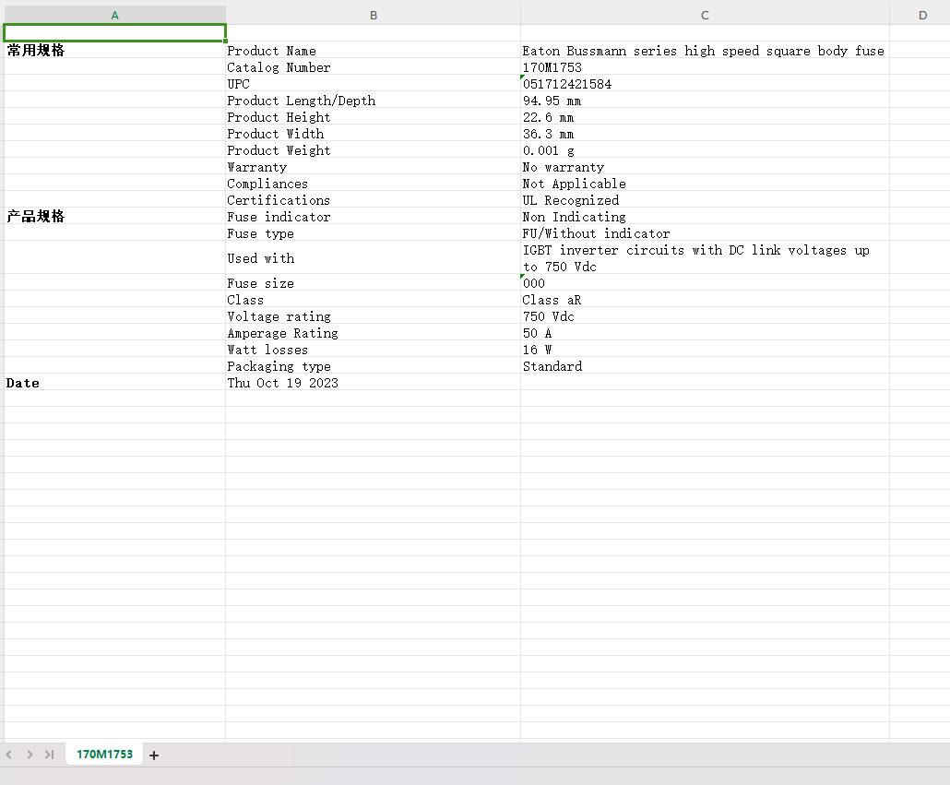
Task: Select the 36.3 mm value
Action: tap(705, 133)
